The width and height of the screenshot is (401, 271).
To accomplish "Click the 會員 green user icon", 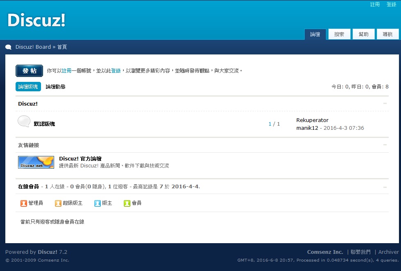I will click(x=127, y=203).
